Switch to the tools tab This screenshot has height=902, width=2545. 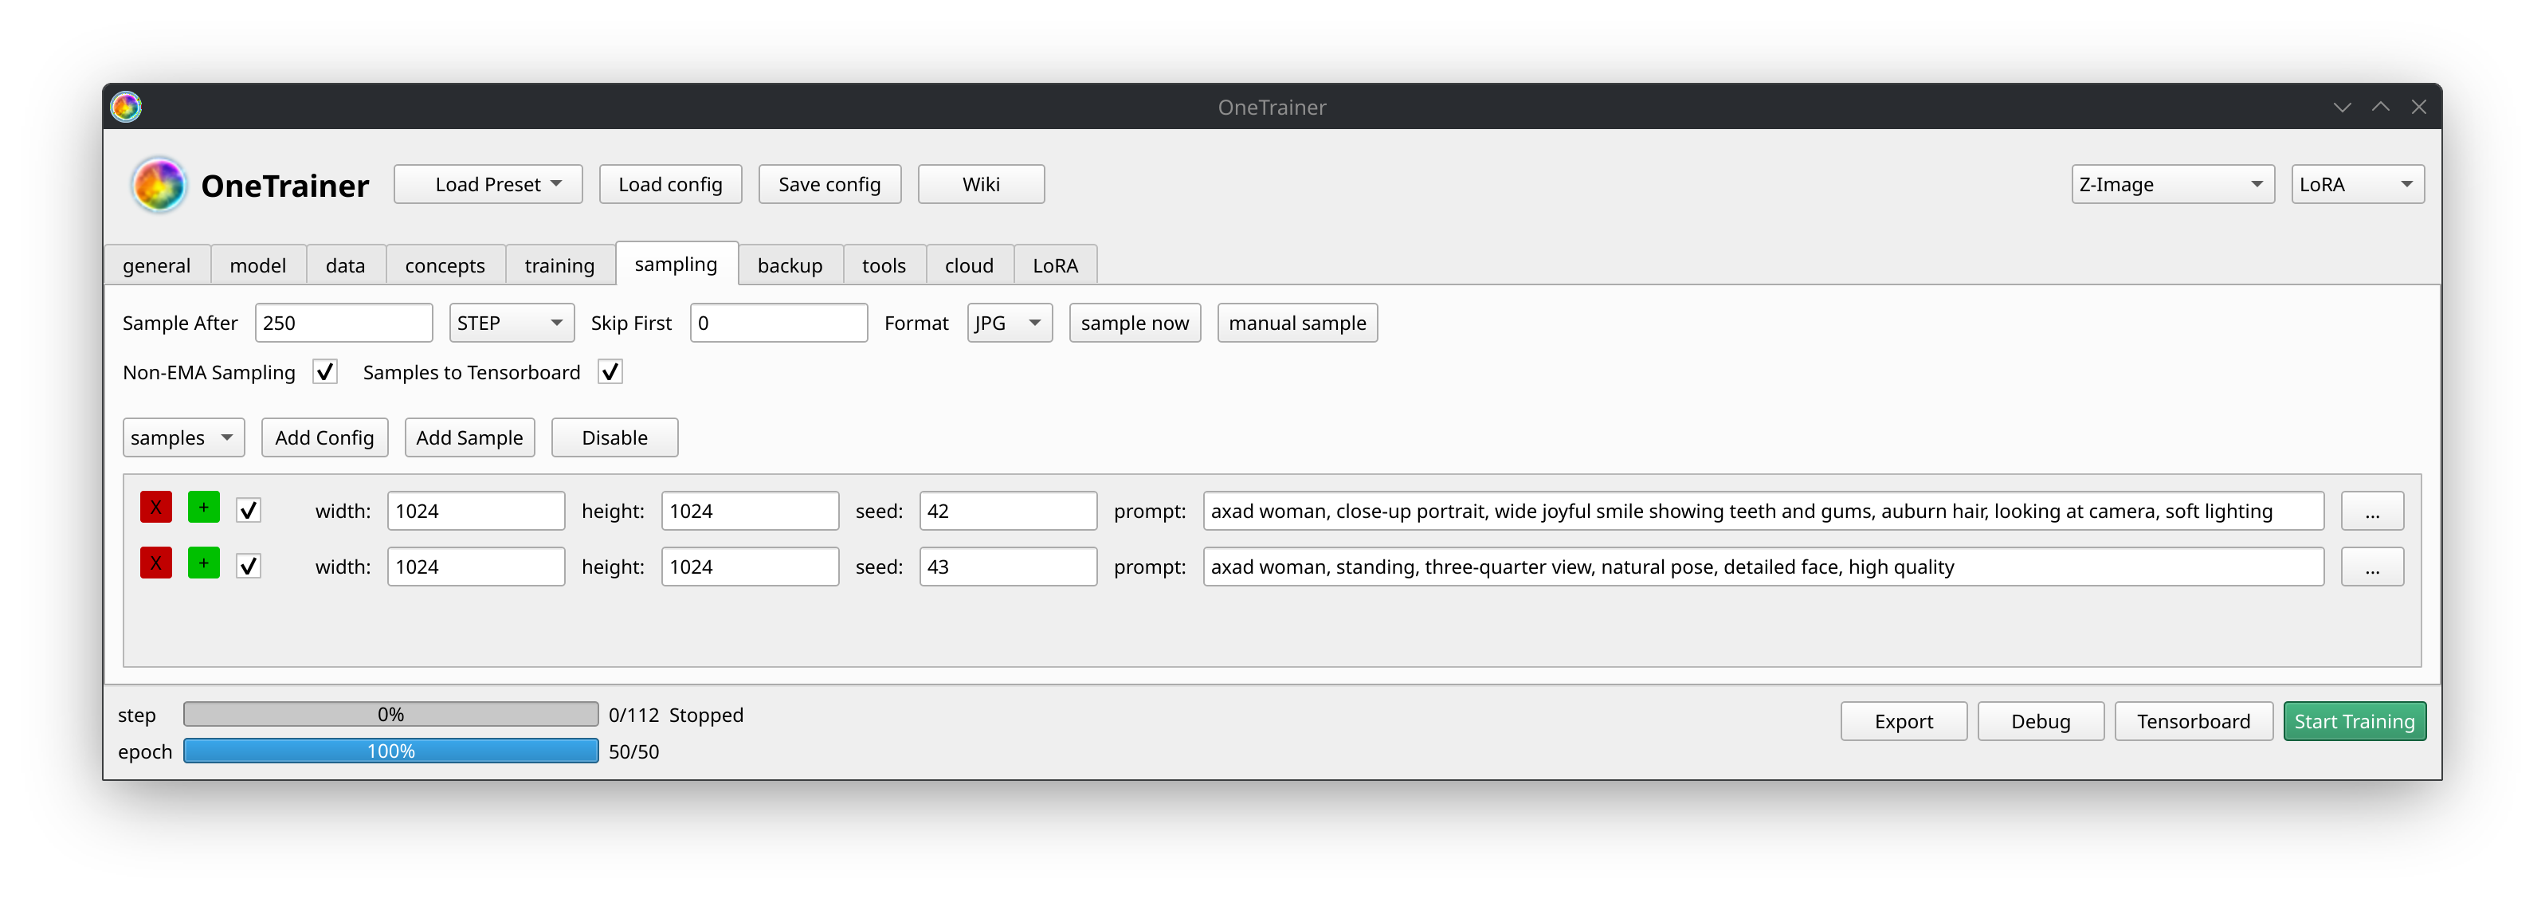[x=884, y=266]
